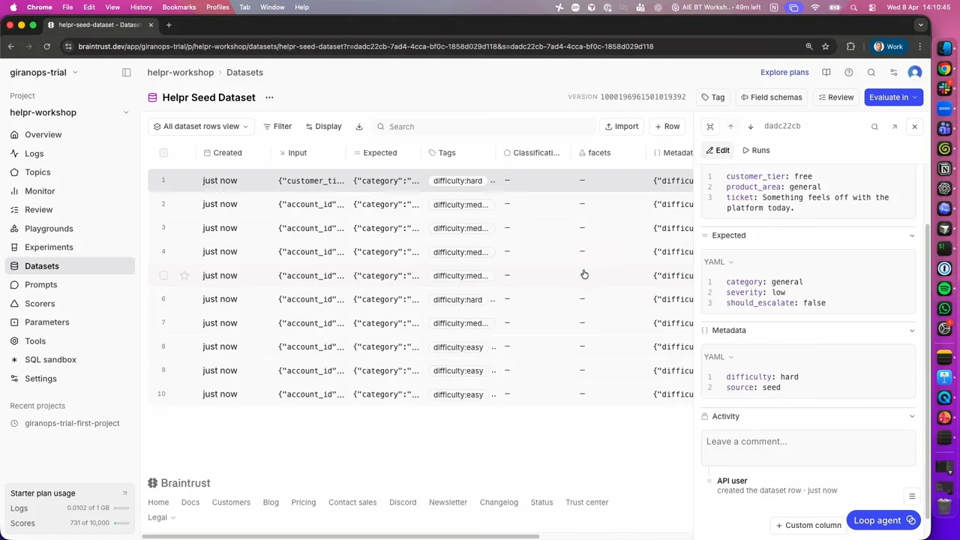This screenshot has width=960, height=540.
Task: Click the Import button
Action: pos(621,127)
